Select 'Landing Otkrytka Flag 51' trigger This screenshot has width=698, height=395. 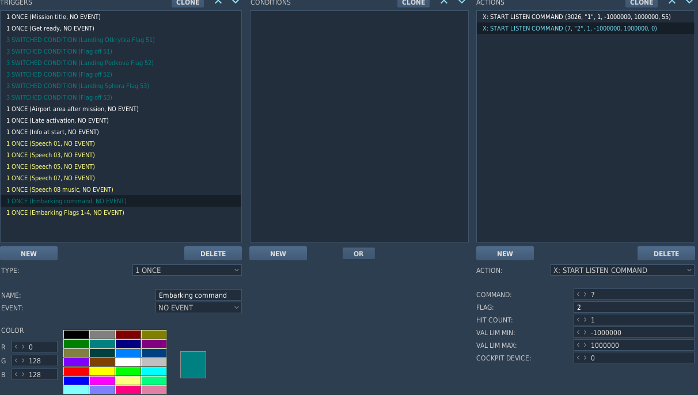[x=121, y=40]
